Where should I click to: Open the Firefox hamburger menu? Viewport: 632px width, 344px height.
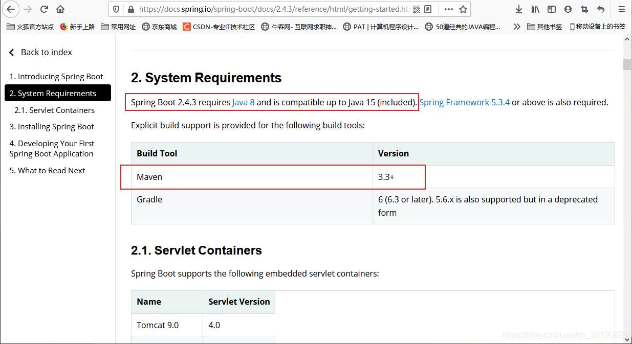(621, 9)
